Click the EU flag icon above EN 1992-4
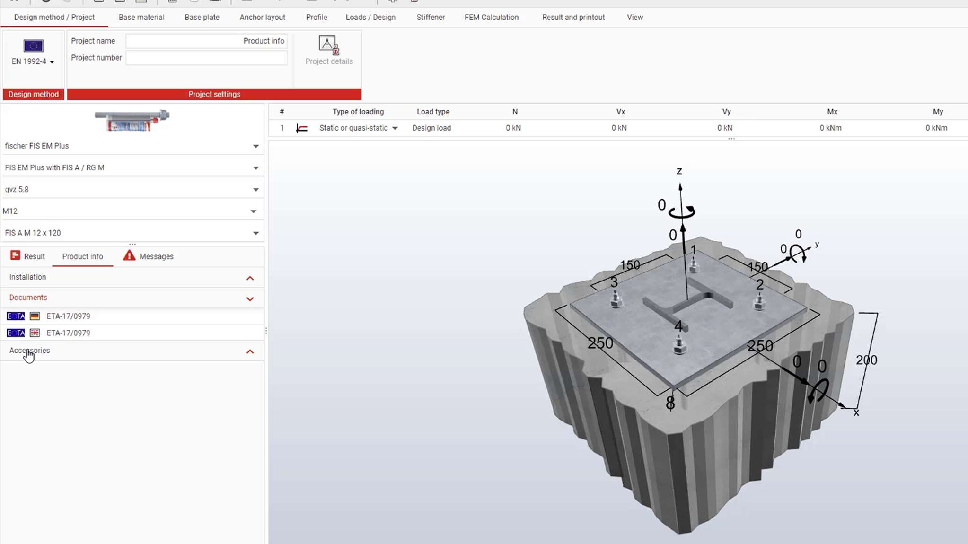This screenshot has width=968, height=544. 33,46
